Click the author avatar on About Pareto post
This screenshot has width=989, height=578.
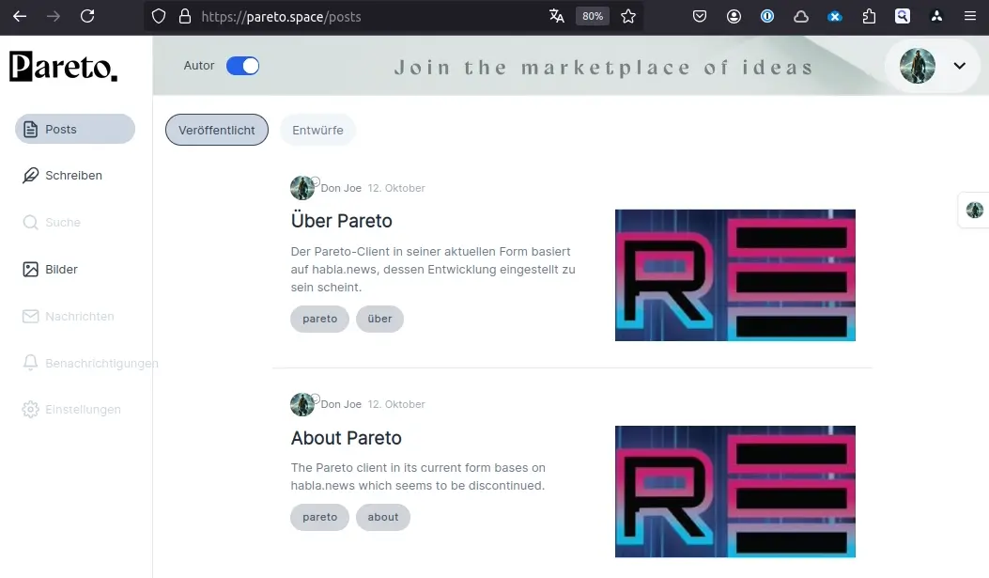(302, 404)
